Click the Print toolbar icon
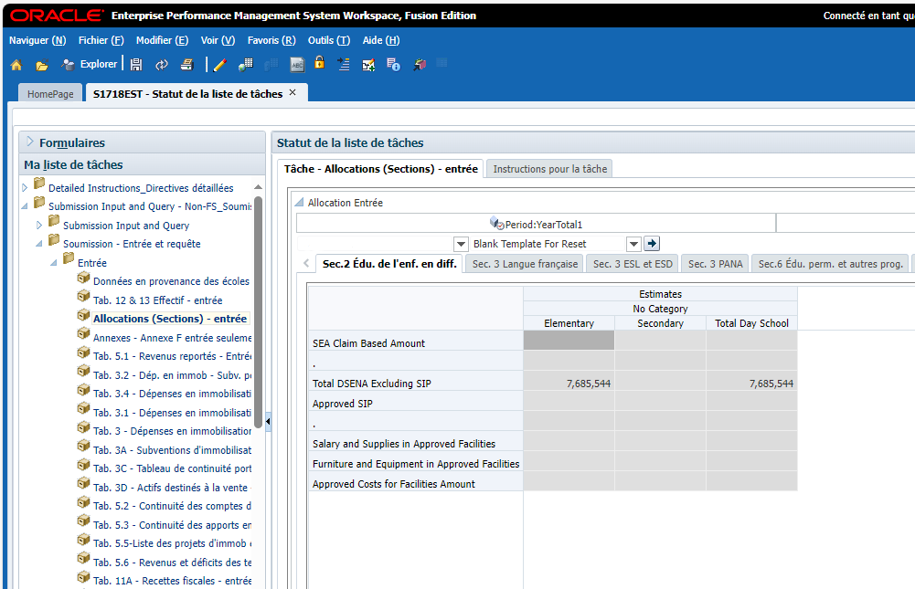Screen dimensions: 915x589 point(186,65)
